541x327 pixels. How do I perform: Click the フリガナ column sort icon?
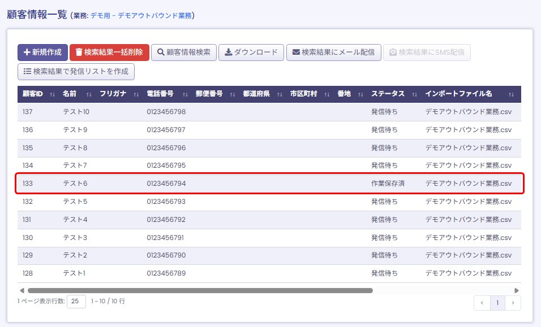point(136,94)
